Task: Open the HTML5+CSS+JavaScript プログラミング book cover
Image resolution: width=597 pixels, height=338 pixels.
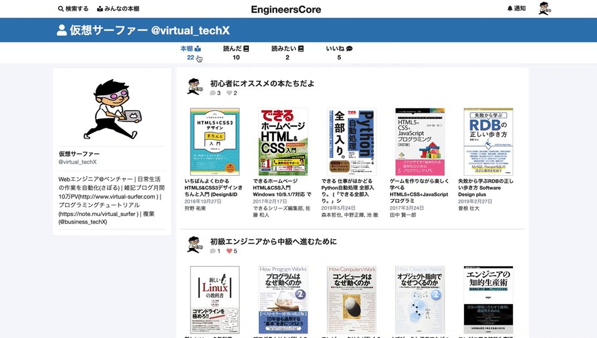Action: tap(420, 142)
